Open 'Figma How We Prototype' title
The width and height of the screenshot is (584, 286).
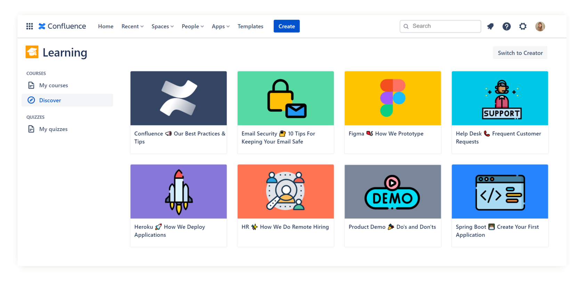pos(386,133)
